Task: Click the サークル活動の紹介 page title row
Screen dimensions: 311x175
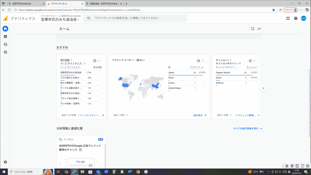Action: (x=81, y=88)
